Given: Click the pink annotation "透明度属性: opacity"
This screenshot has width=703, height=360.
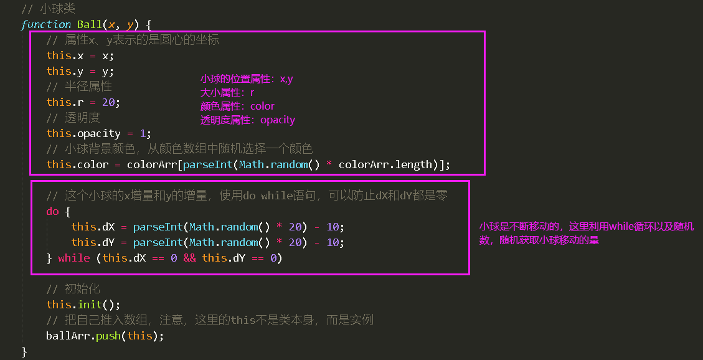Looking at the screenshot, I should [x=248, y=120].
